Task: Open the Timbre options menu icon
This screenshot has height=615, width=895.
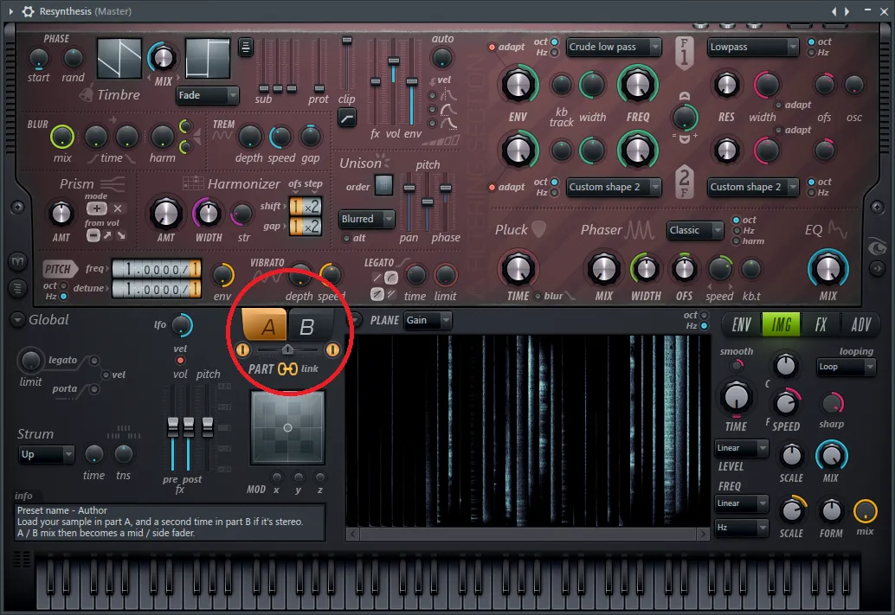Action: click(246, 48)
